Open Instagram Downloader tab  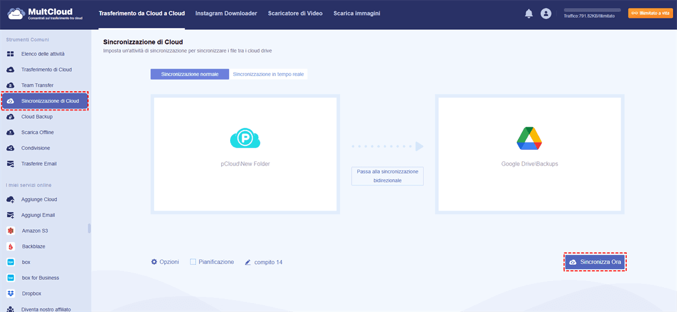tap(226, 14)
